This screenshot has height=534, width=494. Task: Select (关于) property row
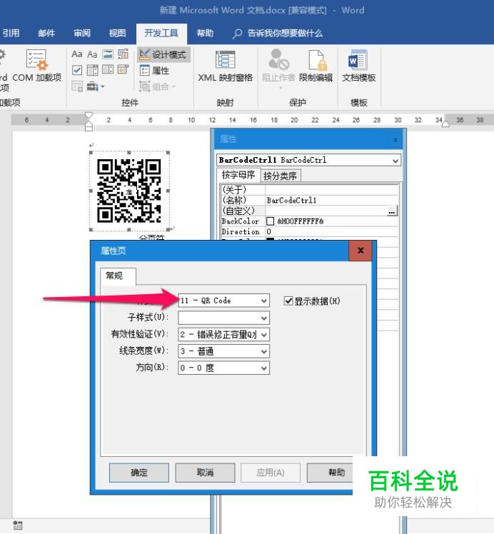click(310, 190)
